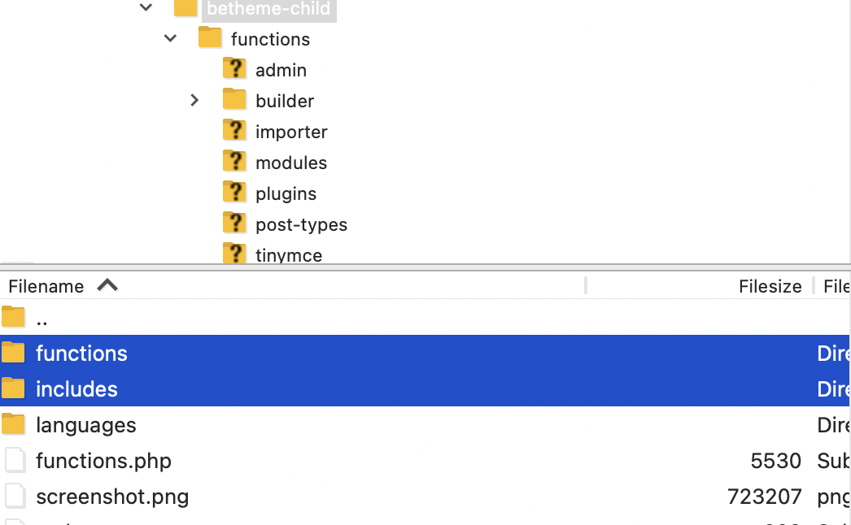
Task: Click the modules question-mark folder icon
Action: 234,162
